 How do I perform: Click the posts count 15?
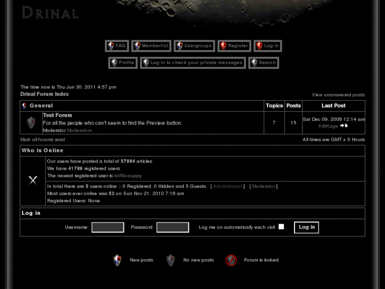click(293, 122)
